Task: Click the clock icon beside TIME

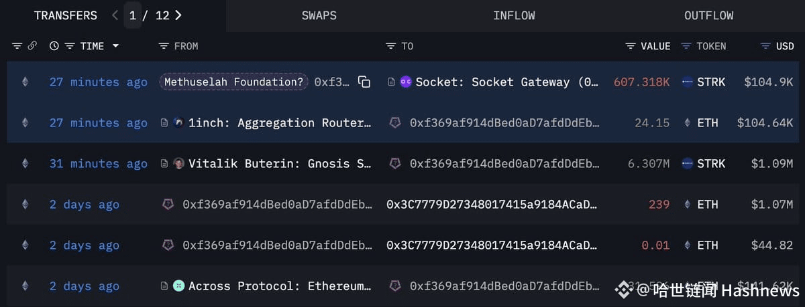Action: pos(54,46)
